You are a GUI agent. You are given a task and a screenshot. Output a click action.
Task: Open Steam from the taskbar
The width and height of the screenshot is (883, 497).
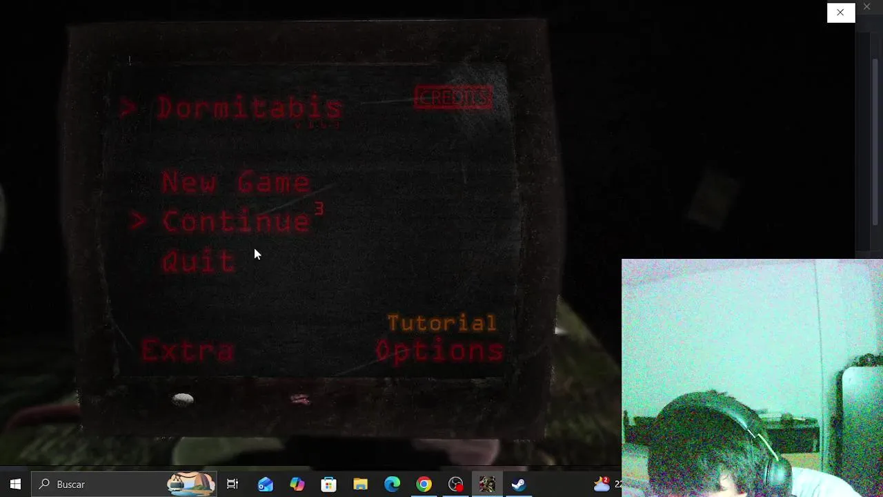point(519,485)
